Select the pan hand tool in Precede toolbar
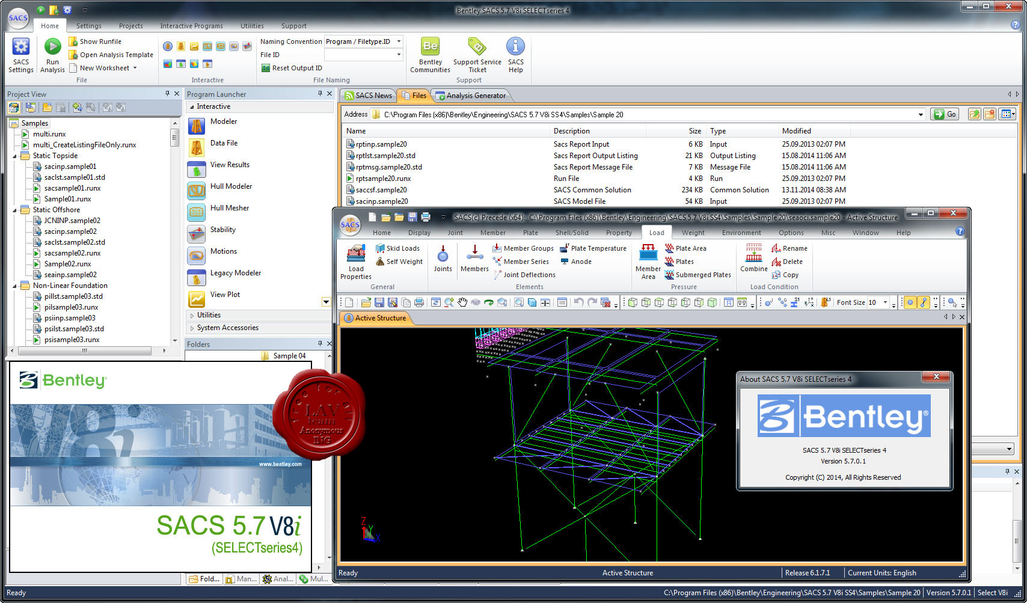Image resolution: width=1027 pixels, height=603 pixels. pyautogui.click(x=462, y=302)
